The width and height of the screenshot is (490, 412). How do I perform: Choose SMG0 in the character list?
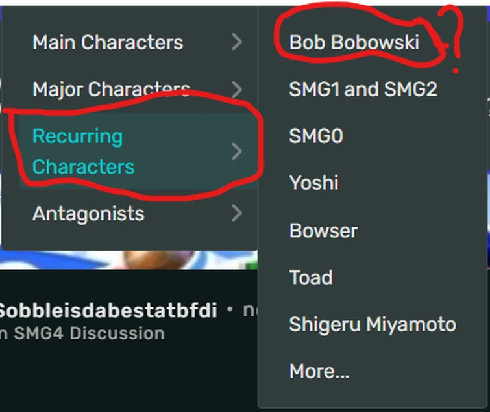316,136
